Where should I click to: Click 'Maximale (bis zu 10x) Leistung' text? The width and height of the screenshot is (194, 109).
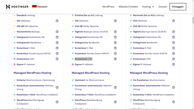coord(148,15)
